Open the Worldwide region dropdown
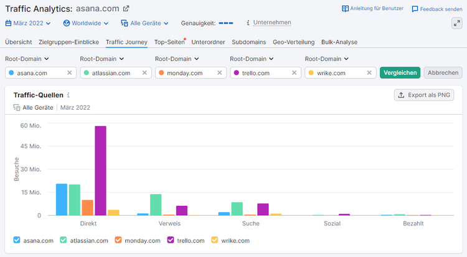The image size is (467, 257). click(x=86, y=23)
